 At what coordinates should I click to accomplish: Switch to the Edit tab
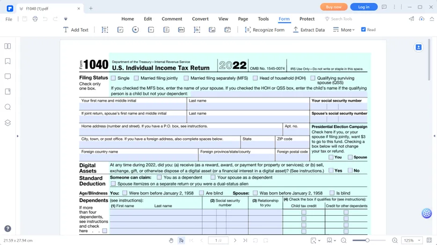(x=148, y=19)
